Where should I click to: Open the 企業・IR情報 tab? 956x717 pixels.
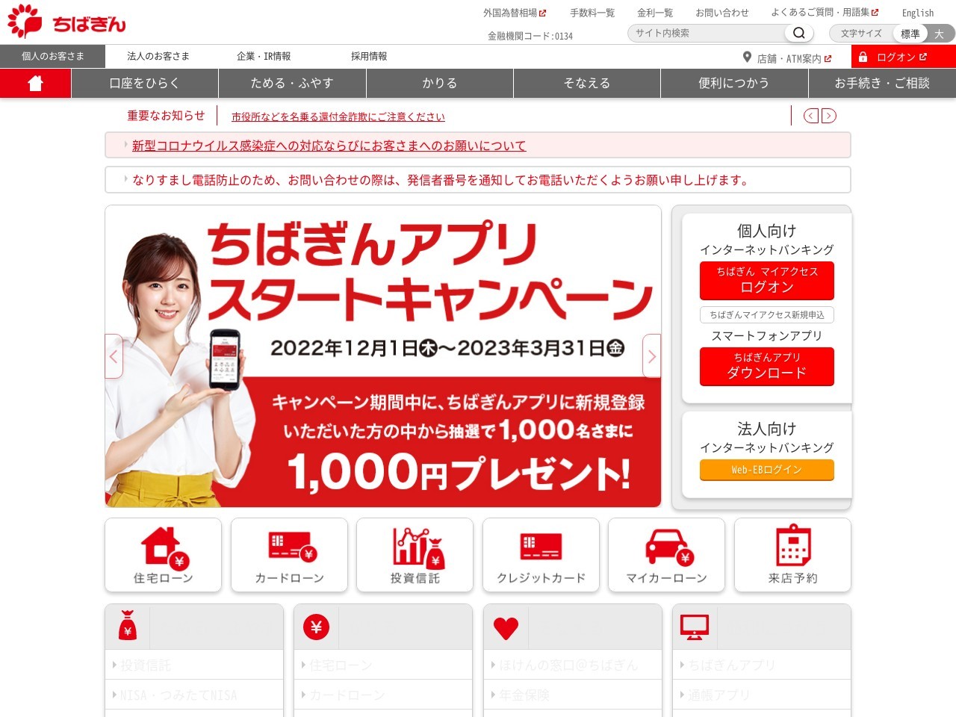pos(264,57)
